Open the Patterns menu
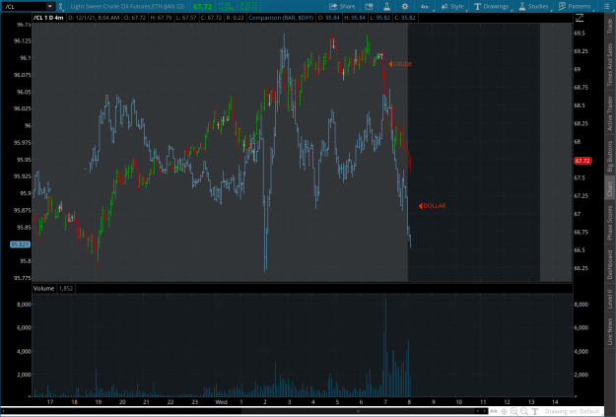Image resolution: width=616 pixels, height=417 pixels. click(575, 6)
